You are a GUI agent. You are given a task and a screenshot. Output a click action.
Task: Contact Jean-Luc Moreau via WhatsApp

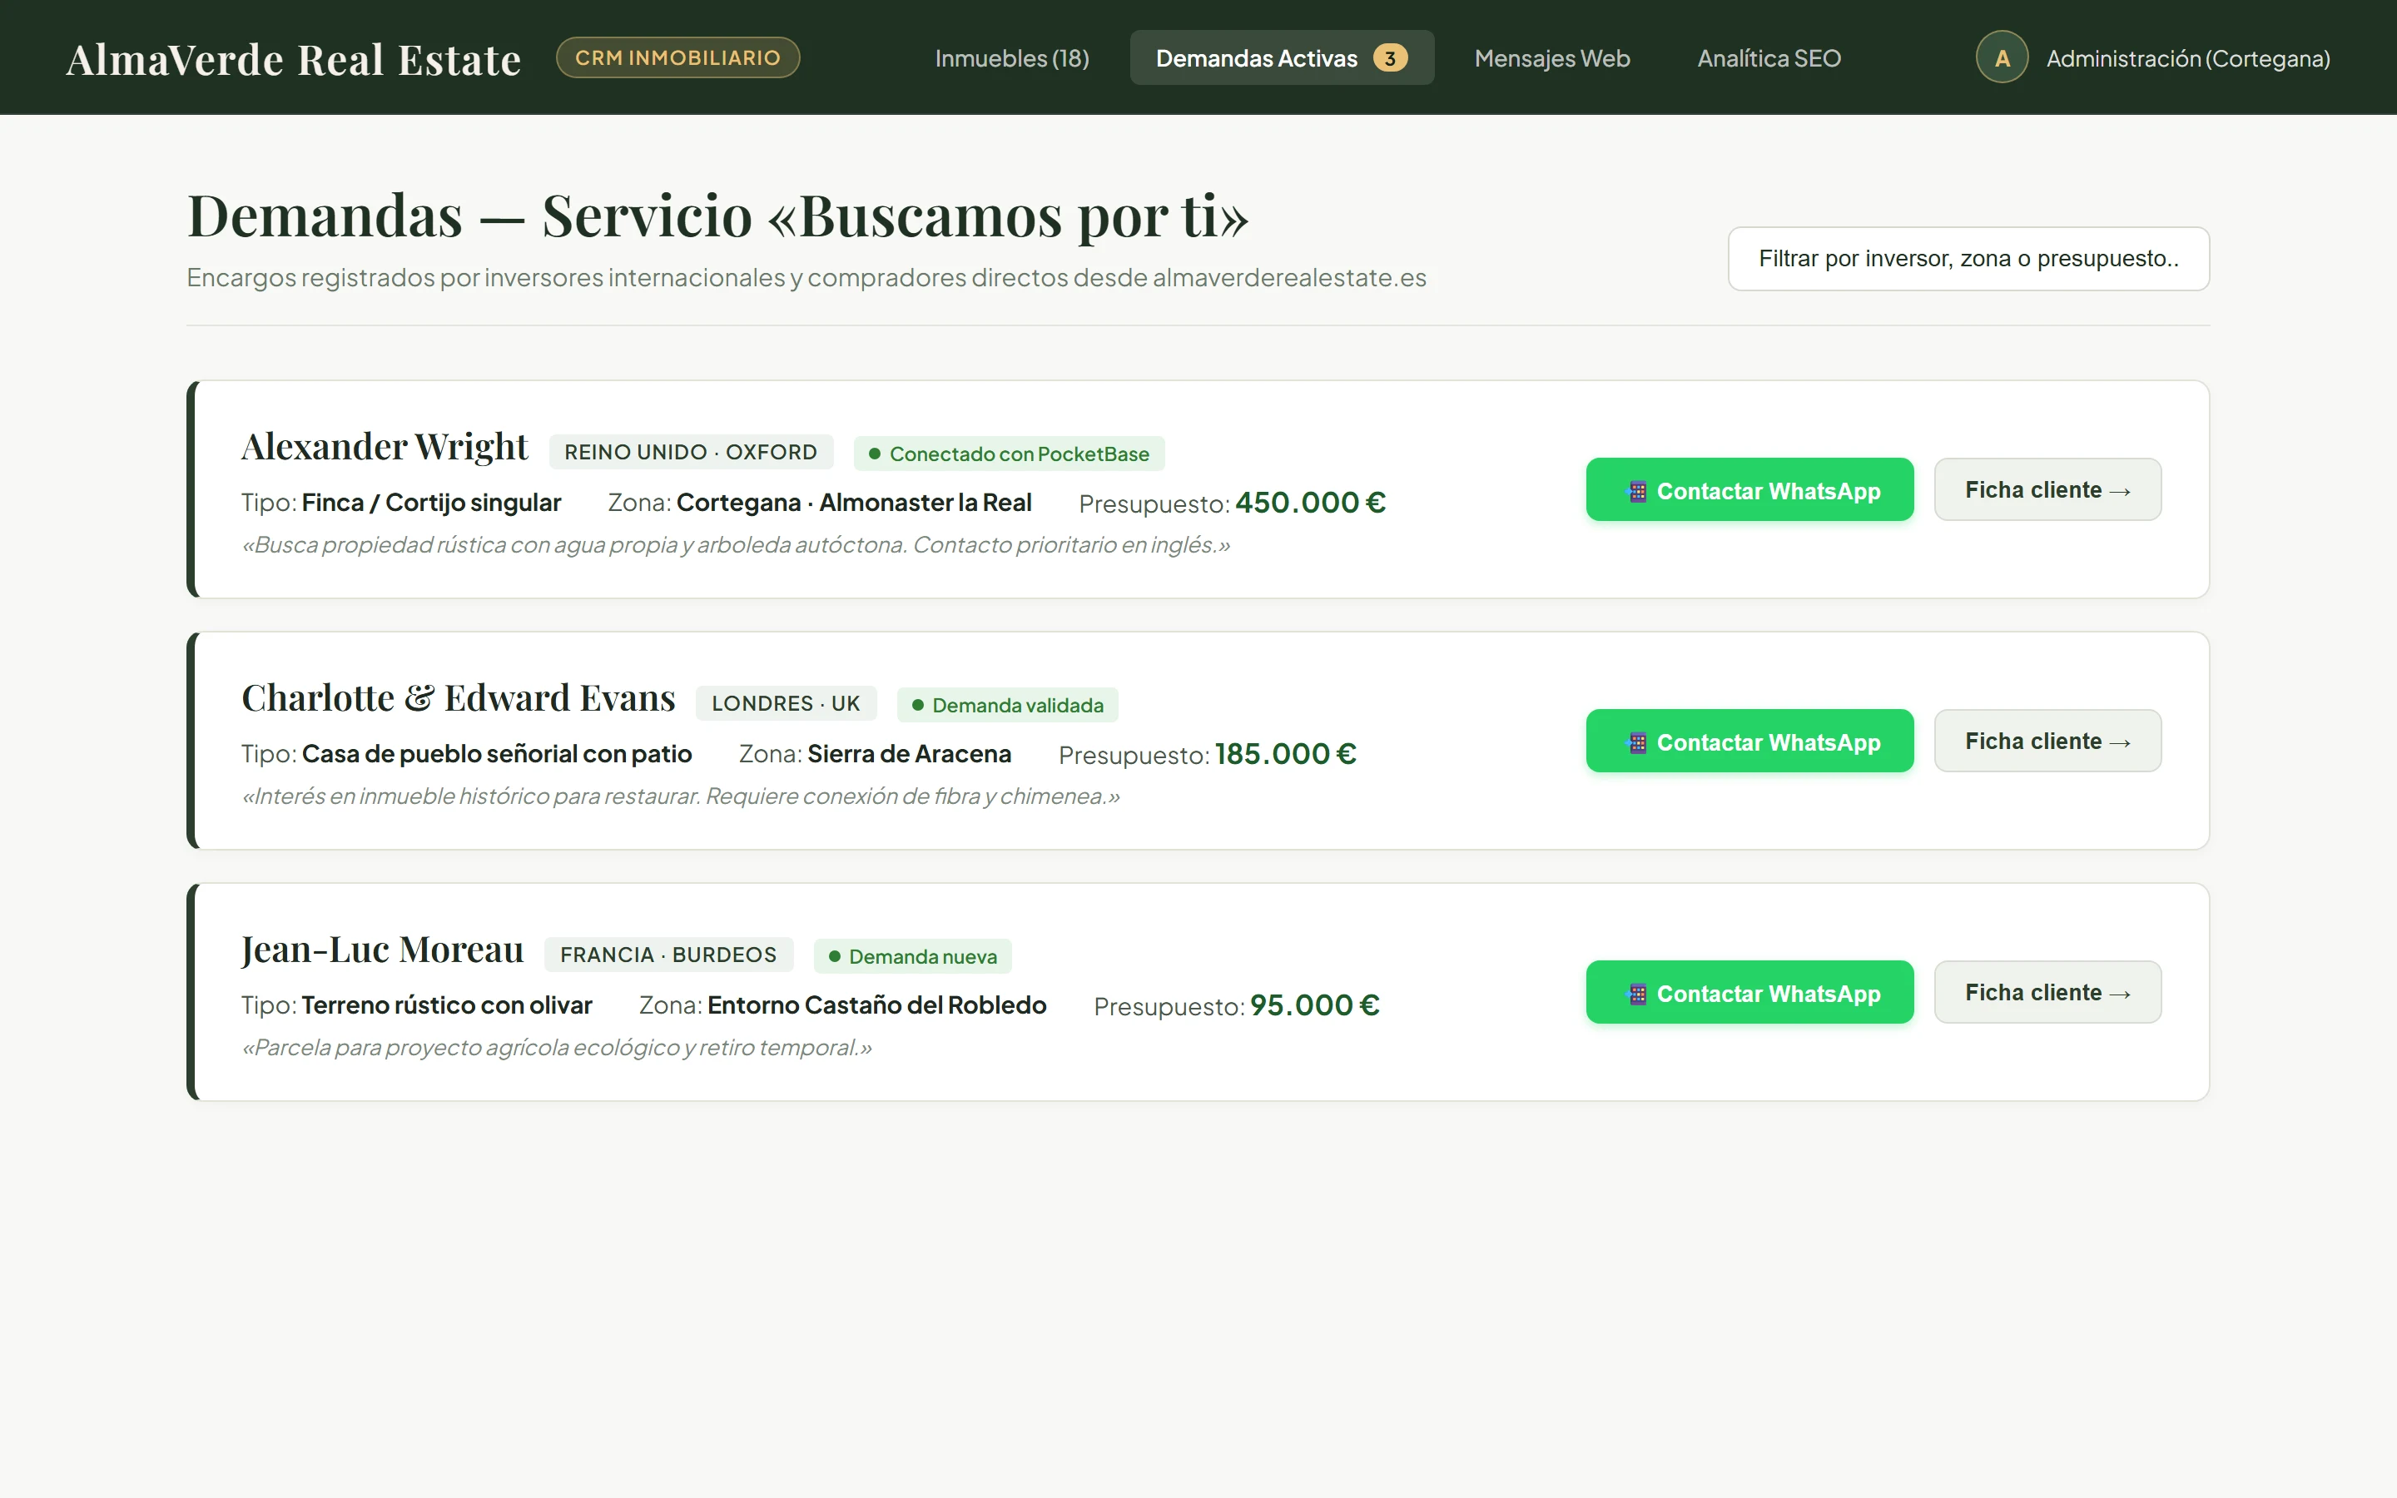[x=1749, y=993]
